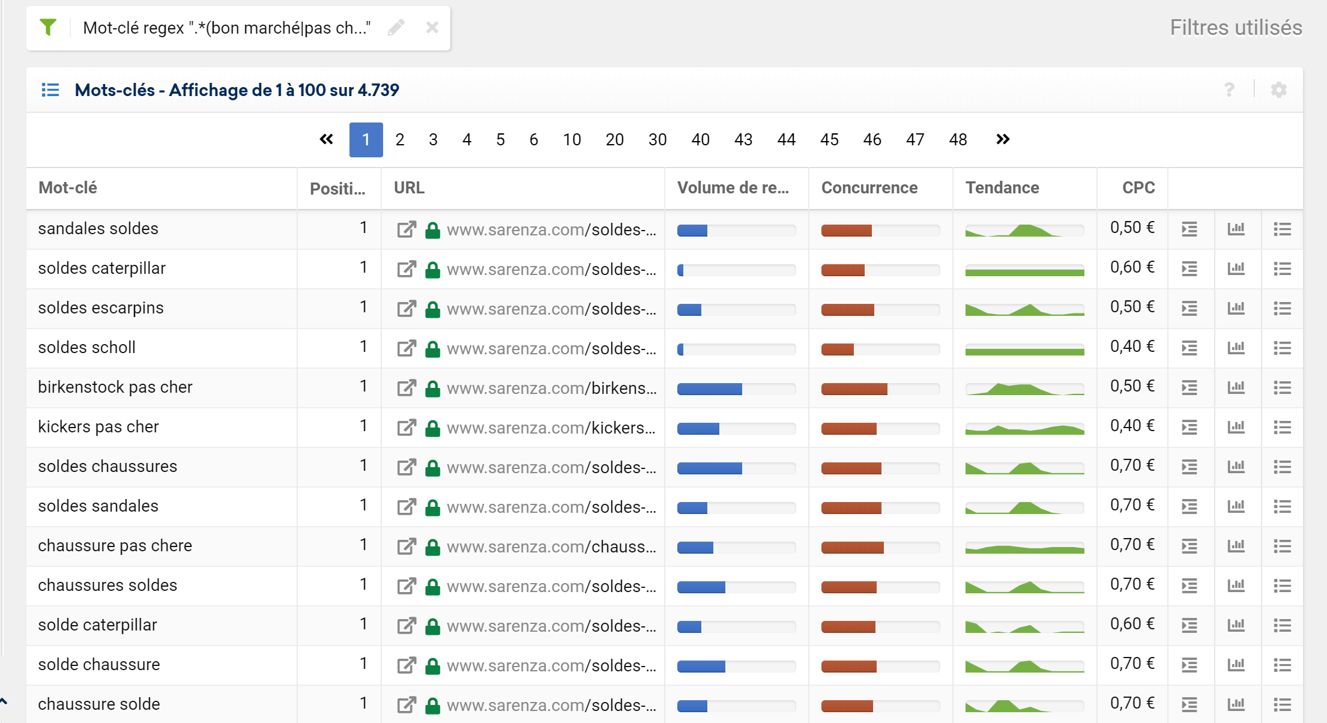The width and height of the screenshot is (1327, 723).
Task: Open external link icon for soldes caterpillar
Action: (x=407, y=269)
